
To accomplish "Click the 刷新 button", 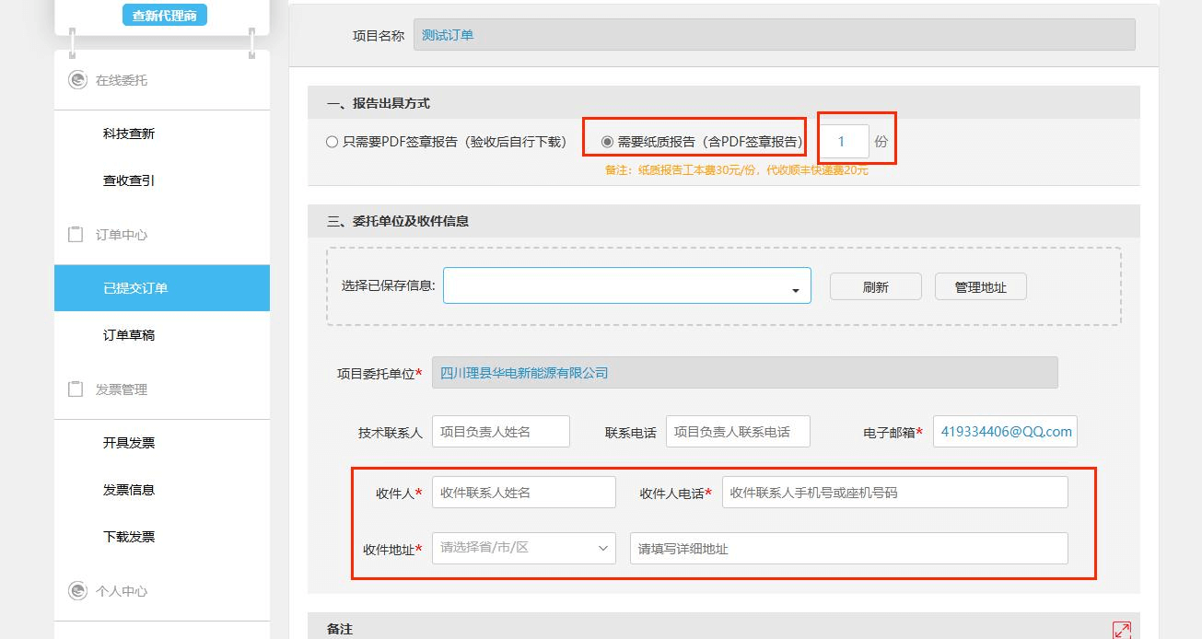I will [875, 287].
